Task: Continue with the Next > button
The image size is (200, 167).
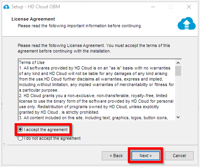Action: click(x=146, y=156)
